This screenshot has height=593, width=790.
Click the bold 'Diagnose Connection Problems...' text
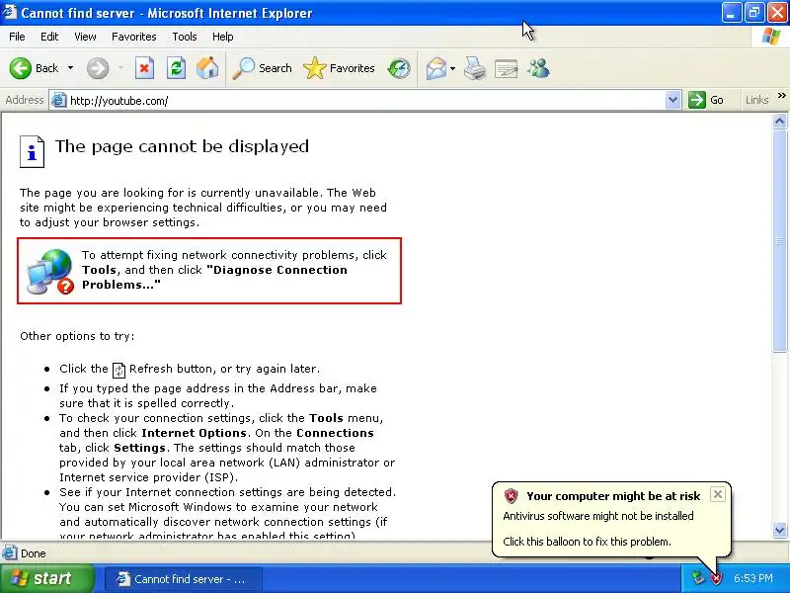pos(214,278)
